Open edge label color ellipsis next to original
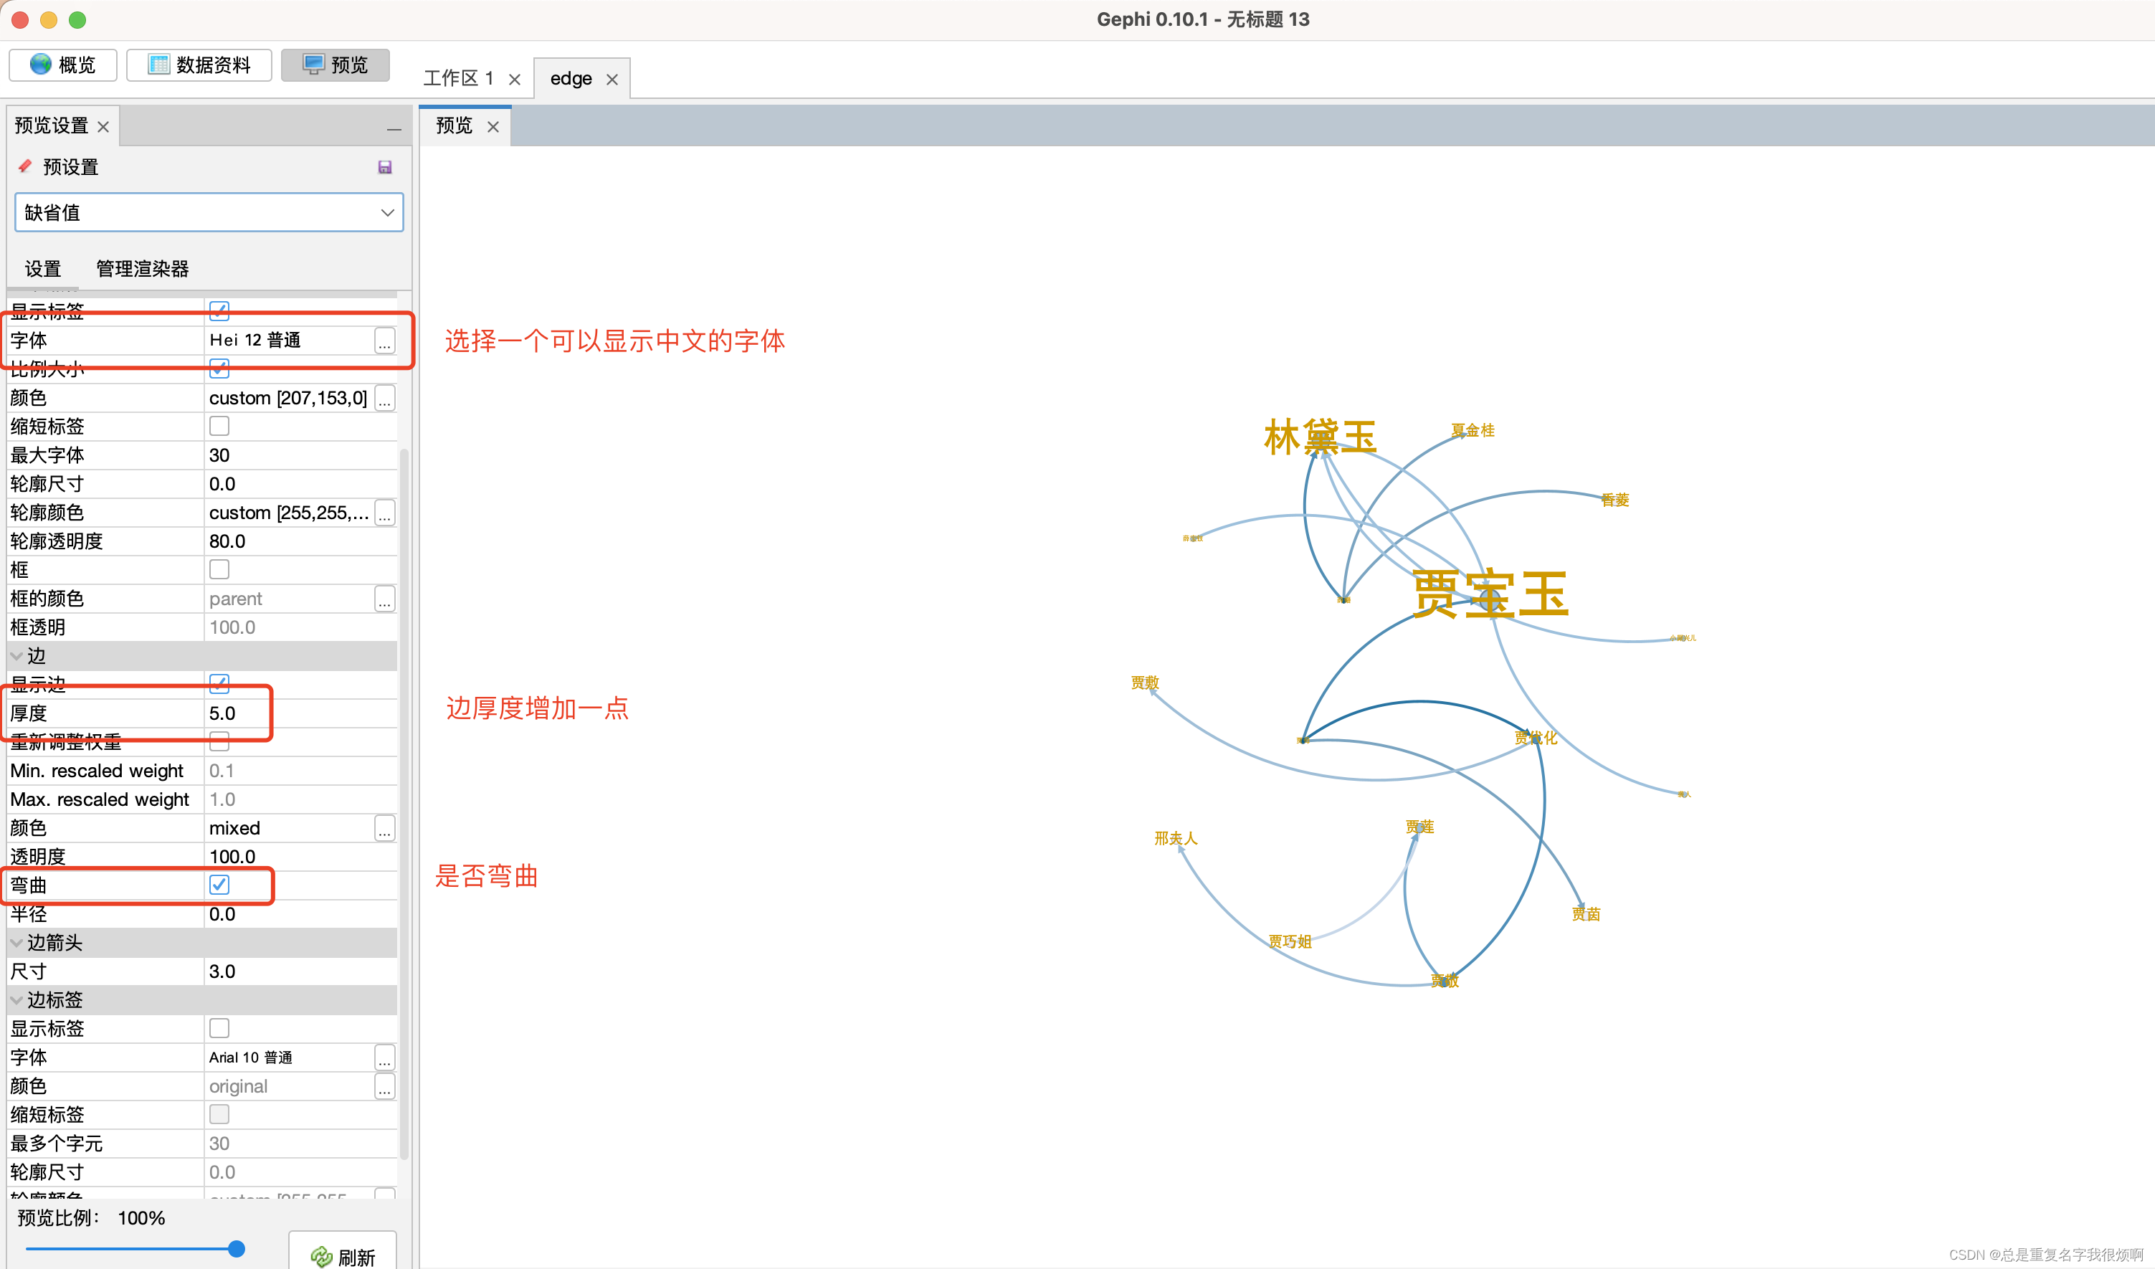Viewport: 2155px width, 1269px height. coord(385,1086)
